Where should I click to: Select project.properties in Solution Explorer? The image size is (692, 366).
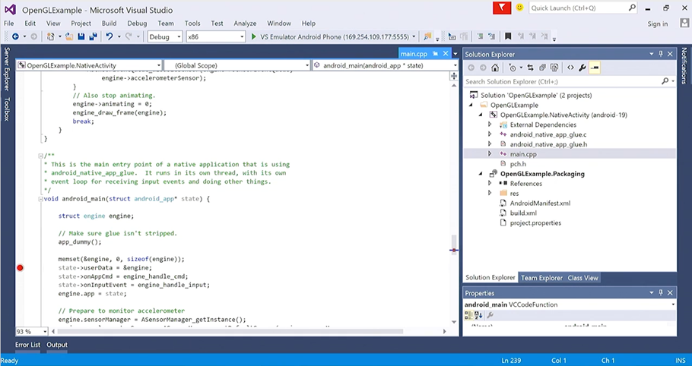[535, 222]
